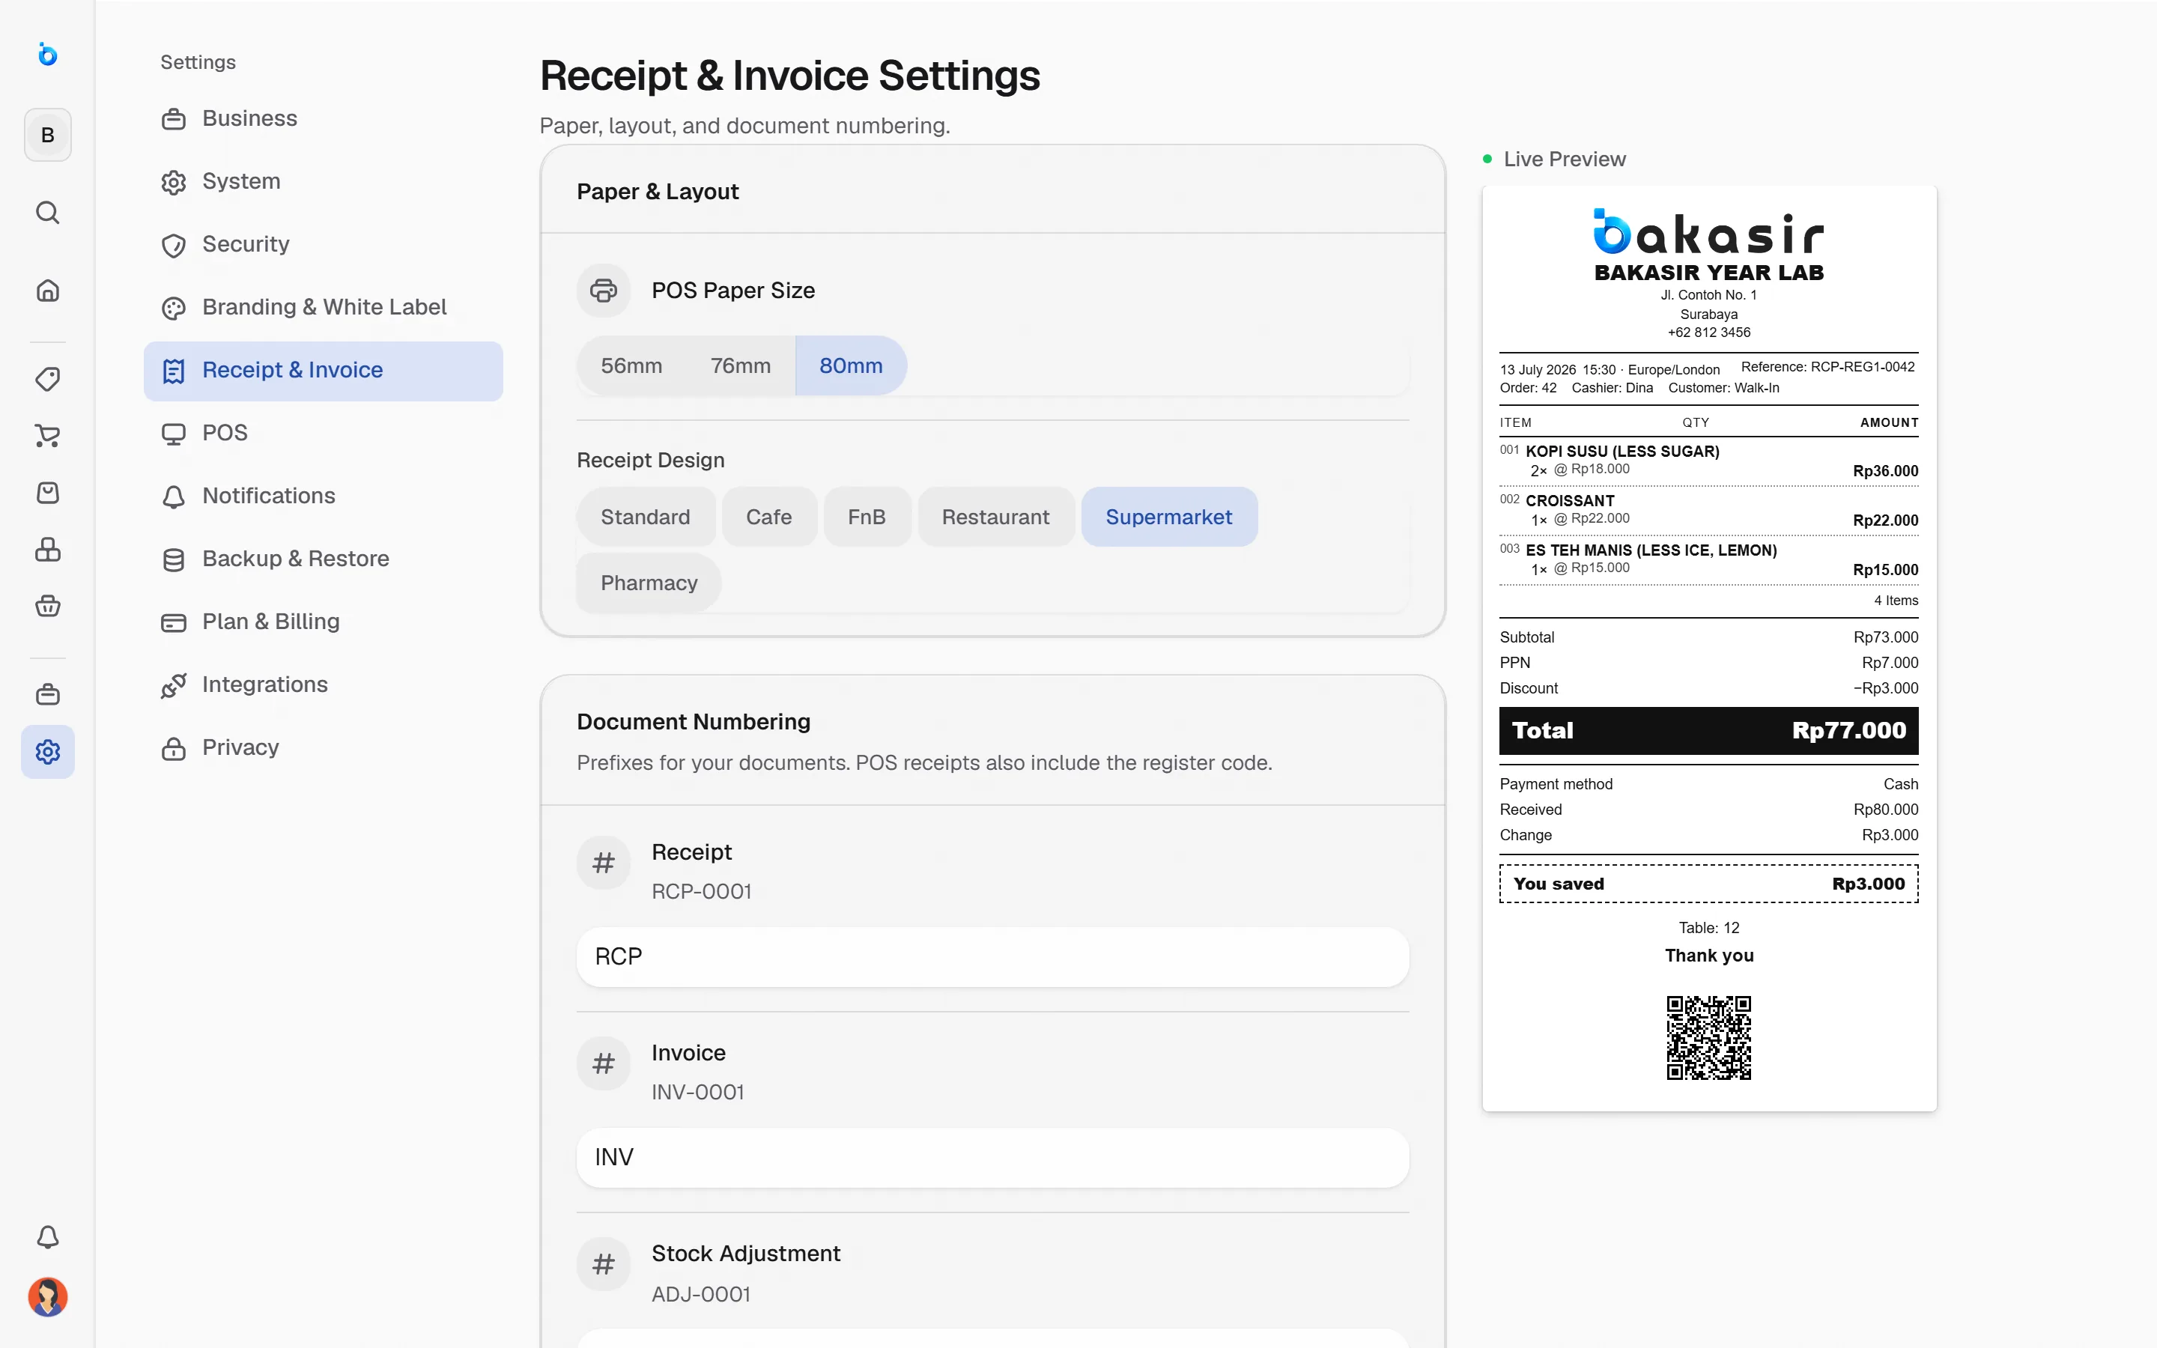Open POS settings section
Viewport: 2157px width, 1348px height.
pos(324,434)
